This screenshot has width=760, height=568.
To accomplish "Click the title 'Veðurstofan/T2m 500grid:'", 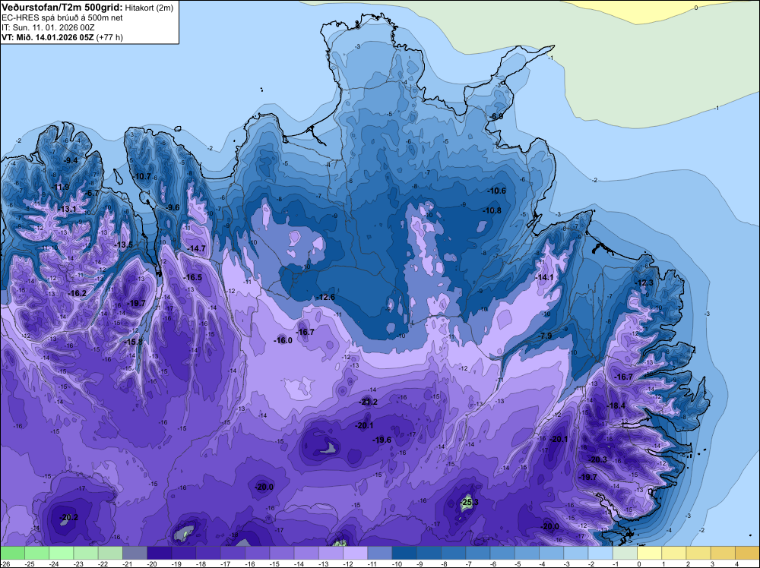I will [62, 8].
